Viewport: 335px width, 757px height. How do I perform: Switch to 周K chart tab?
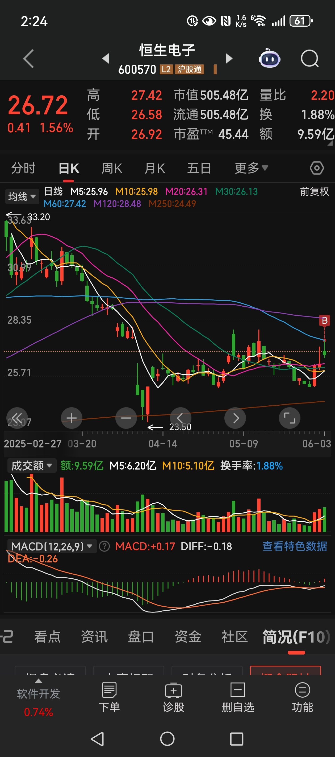coord(112,168)
